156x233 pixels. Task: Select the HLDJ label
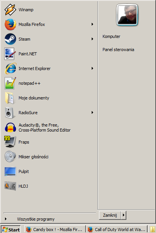[x=23, y=186]
